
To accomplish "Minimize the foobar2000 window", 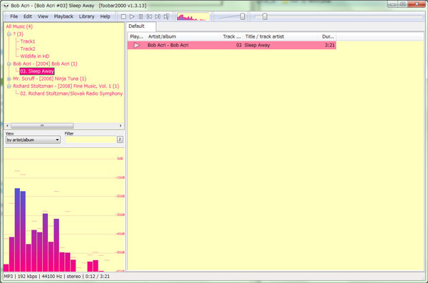I will coord(392,4).
